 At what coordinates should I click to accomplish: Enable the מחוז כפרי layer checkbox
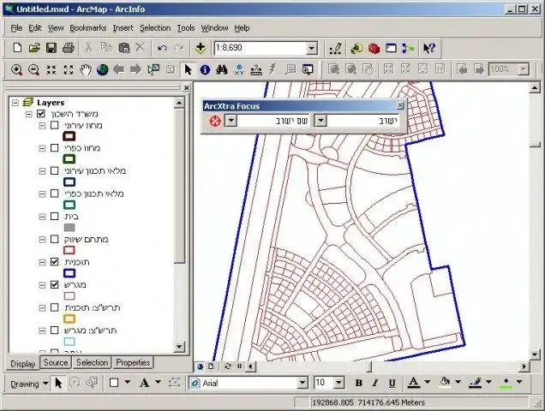pyautogui.click(x=55, y=148)
